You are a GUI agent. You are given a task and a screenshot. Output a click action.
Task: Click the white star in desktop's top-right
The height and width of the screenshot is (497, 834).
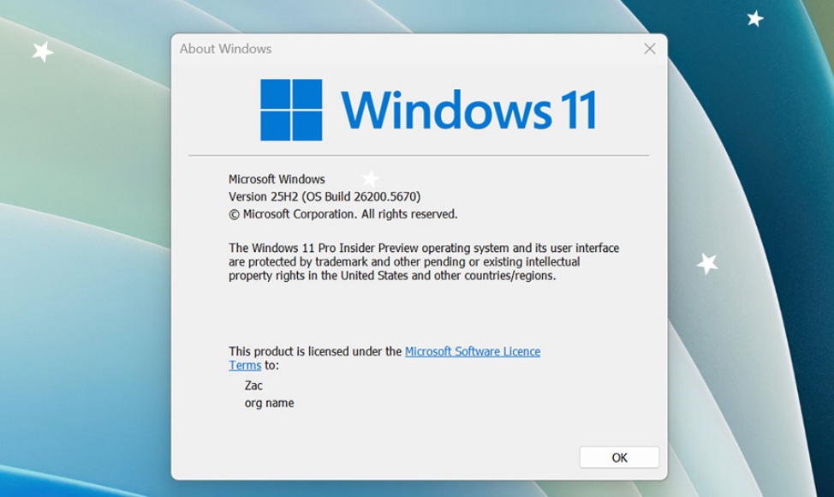pyautogui.click(x=754, y=18)
